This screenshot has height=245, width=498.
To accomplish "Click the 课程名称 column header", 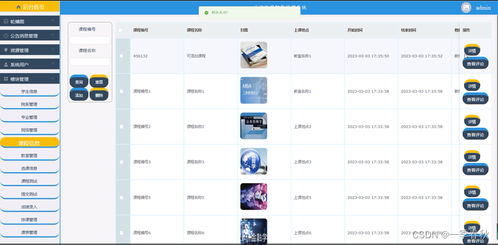I will 194,30.
